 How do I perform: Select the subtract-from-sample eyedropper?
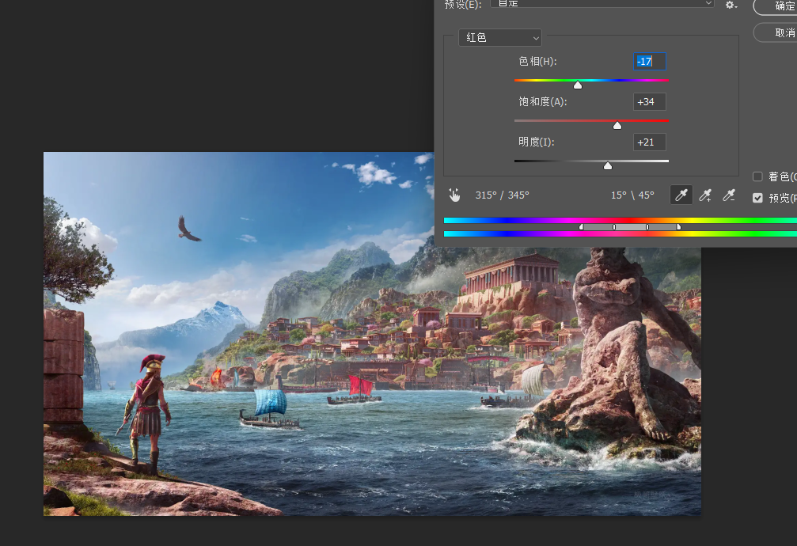click(729, 195)
